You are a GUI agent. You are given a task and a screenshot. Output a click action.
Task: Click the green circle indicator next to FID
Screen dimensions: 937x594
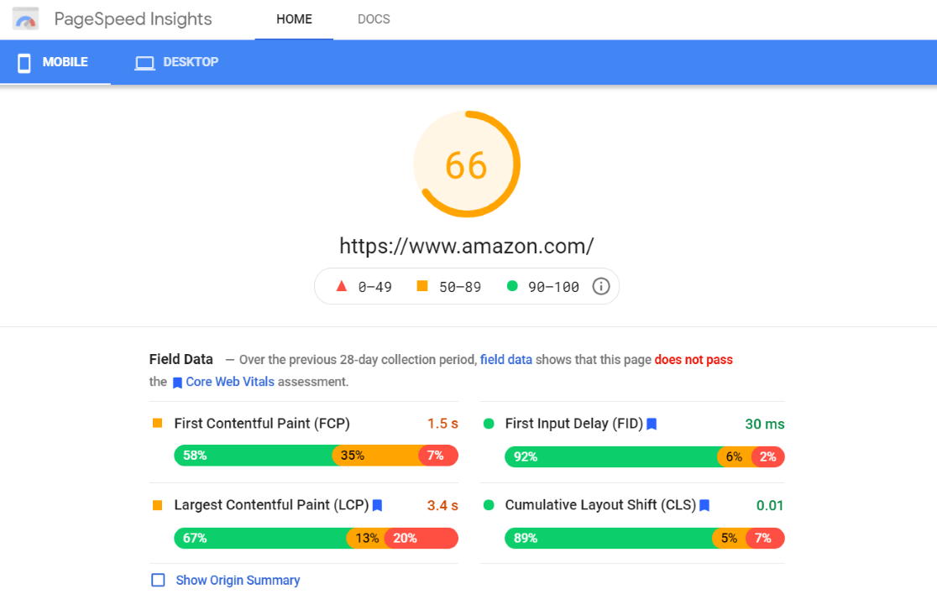point(488,424)
